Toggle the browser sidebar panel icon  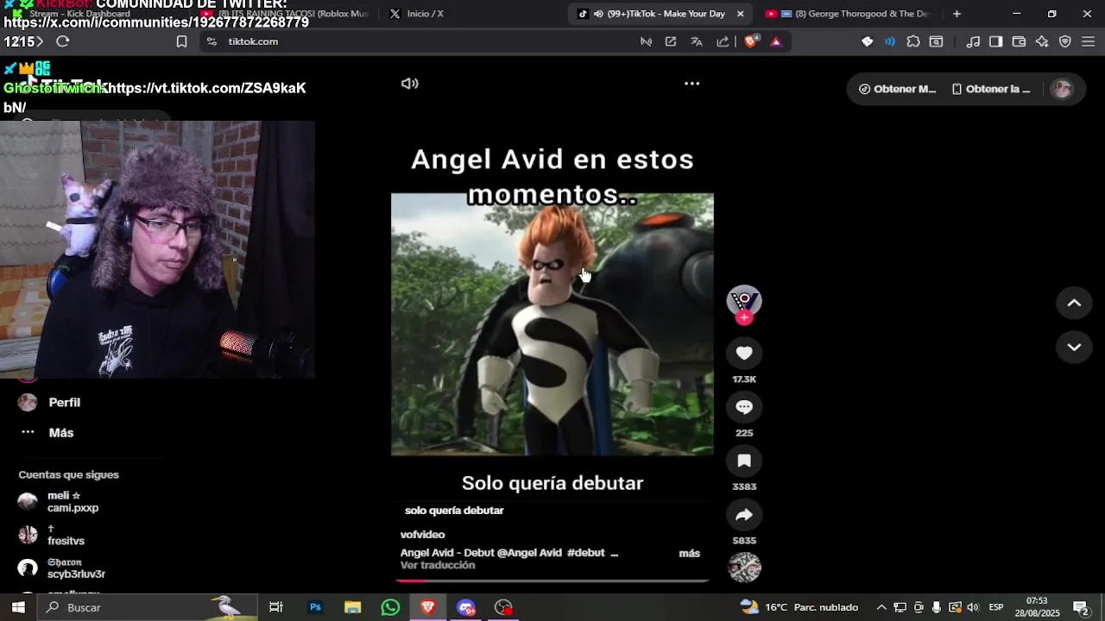995,41
